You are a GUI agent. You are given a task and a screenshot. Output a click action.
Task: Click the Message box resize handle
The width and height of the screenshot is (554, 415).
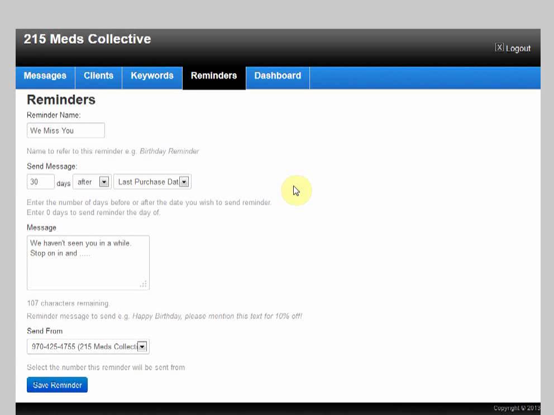(144, 284)
